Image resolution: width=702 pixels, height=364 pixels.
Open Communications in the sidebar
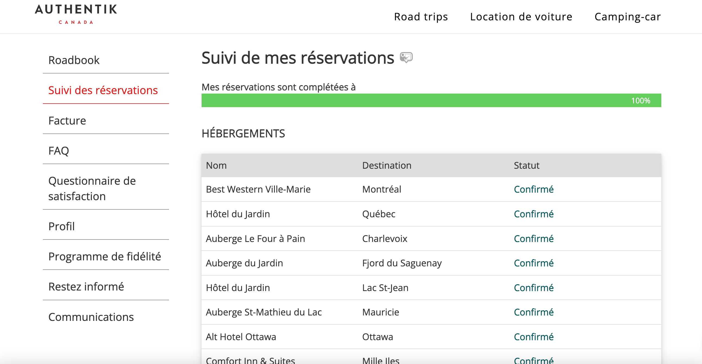point(106,317)
